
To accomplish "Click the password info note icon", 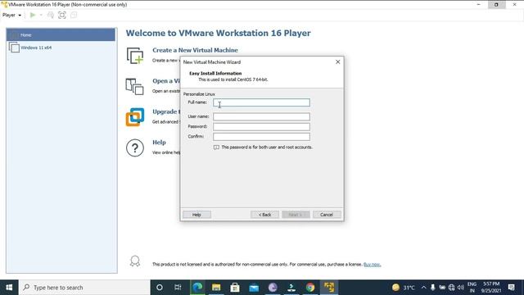I will point(216,147).
